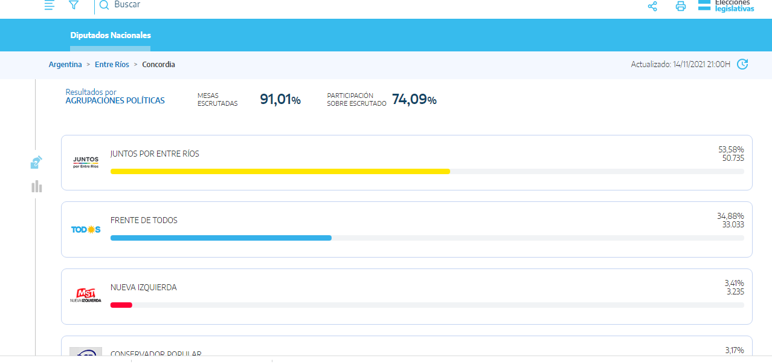This screenshot has height=364, width=772.
Task: Open the Diputados Nacionales tab
Action: 111,36
